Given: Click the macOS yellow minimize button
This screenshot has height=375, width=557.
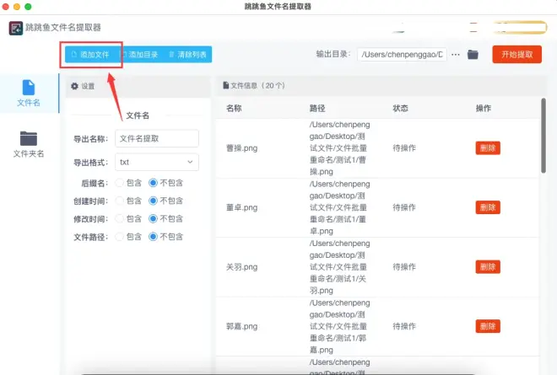Looking at the screenshot, I should [17, 7].
